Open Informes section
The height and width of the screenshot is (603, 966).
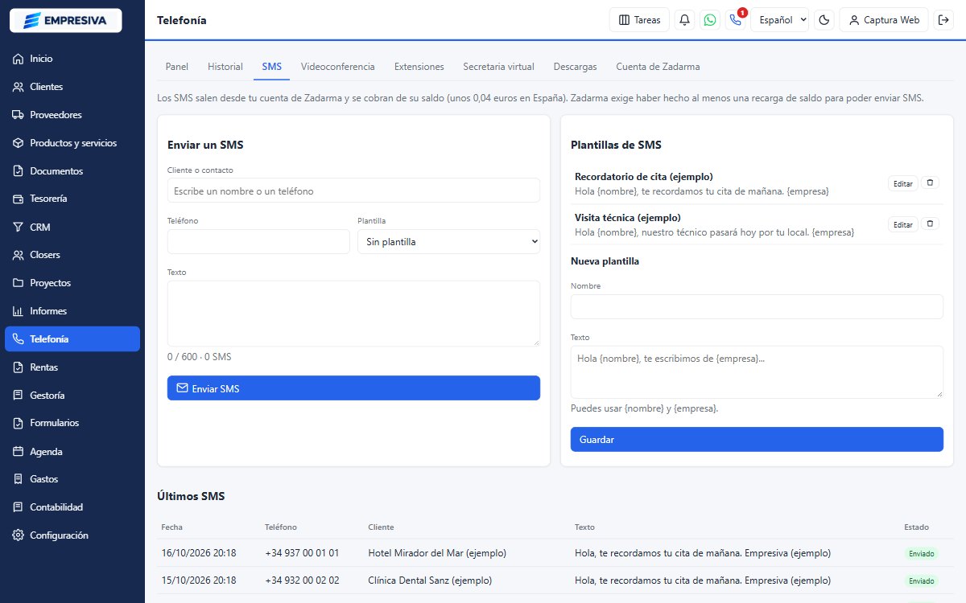coord(72,311)
